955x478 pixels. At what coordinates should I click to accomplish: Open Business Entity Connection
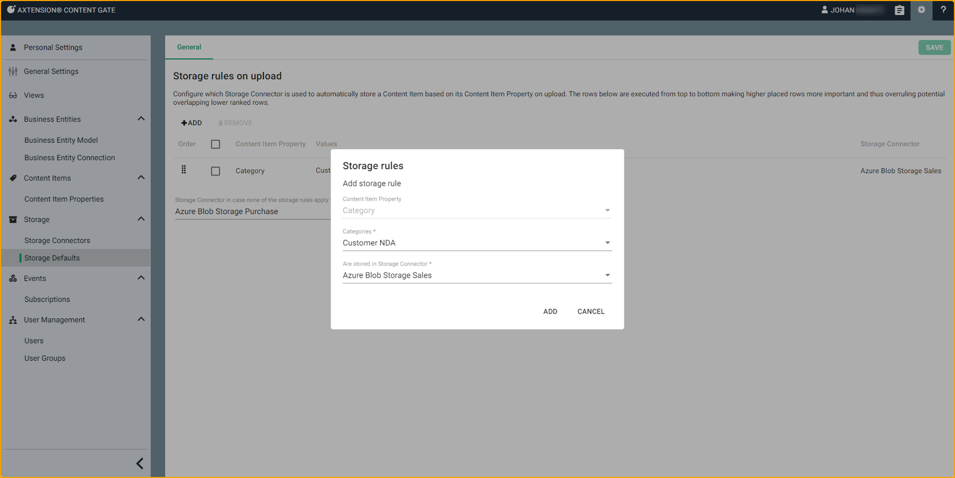[69, 158]
